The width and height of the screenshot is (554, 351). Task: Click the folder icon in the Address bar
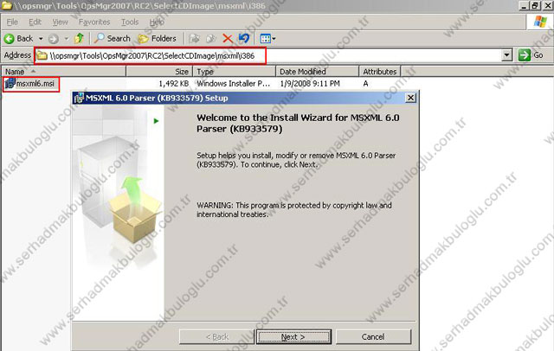pyautogui.click(x=42, y=55)
